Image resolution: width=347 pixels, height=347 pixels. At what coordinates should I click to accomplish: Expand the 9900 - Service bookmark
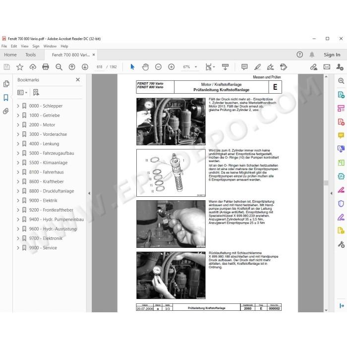18,248
